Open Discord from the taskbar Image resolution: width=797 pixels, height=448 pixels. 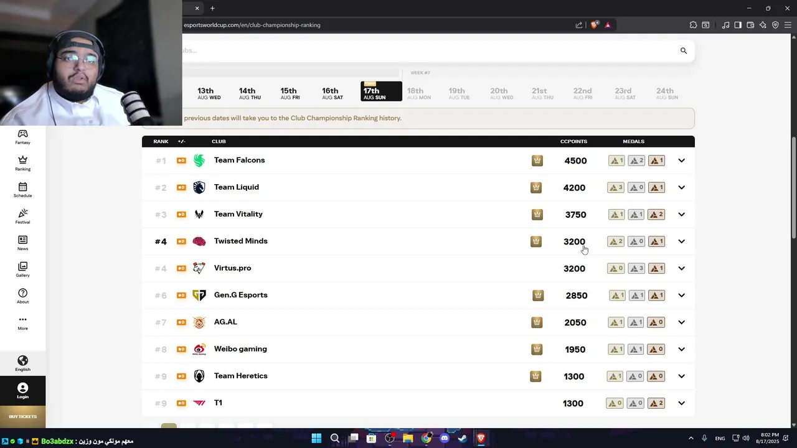445,438
